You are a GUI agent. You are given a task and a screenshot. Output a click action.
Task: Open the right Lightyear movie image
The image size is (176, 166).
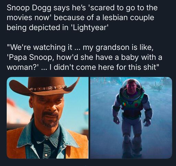[x=131, y=118]
